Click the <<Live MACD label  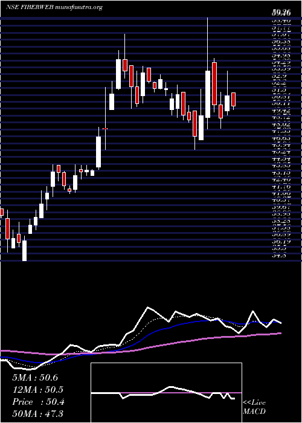(254, 407)
